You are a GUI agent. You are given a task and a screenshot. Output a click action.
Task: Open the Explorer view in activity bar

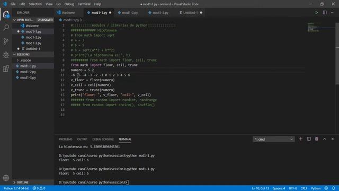click(x=6, y=14)
